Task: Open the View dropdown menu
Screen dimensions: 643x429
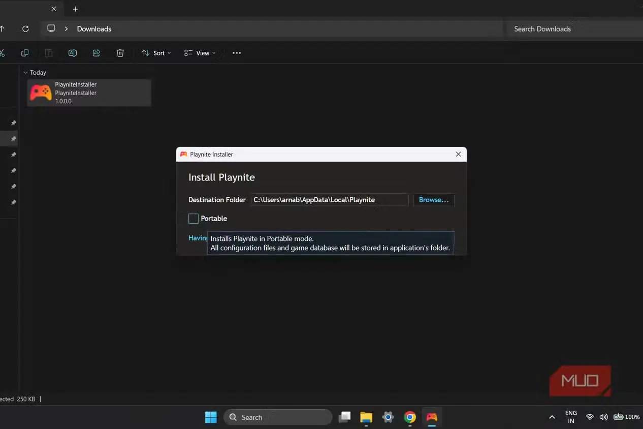Action: click(x=200, y=53)
